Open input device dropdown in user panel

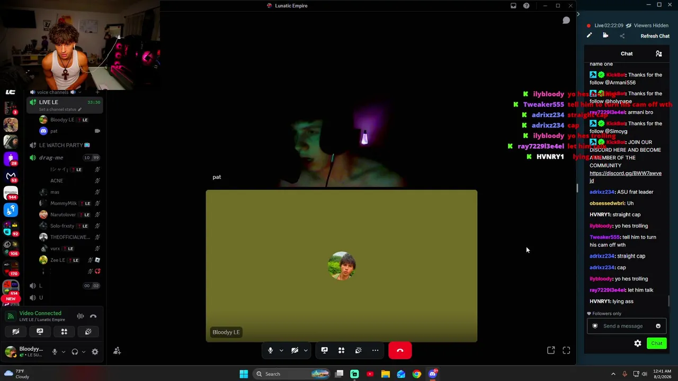point(63,352)
